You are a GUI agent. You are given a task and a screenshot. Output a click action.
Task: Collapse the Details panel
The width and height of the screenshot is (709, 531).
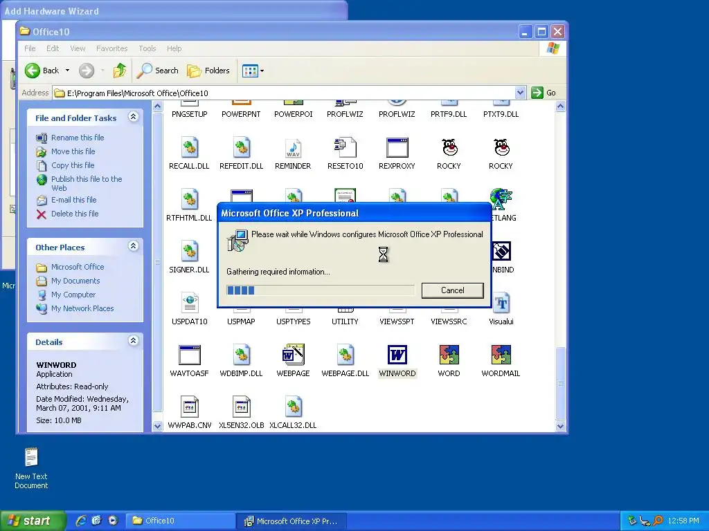click(133, 341)
